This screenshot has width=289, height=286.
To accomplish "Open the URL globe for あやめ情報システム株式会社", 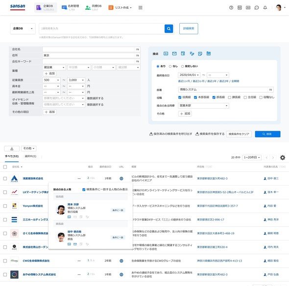I will coord(121,274).
